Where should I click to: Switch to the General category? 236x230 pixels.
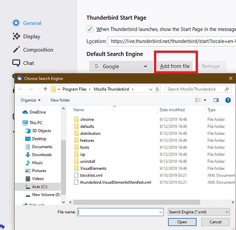click(x=32, y=23)
